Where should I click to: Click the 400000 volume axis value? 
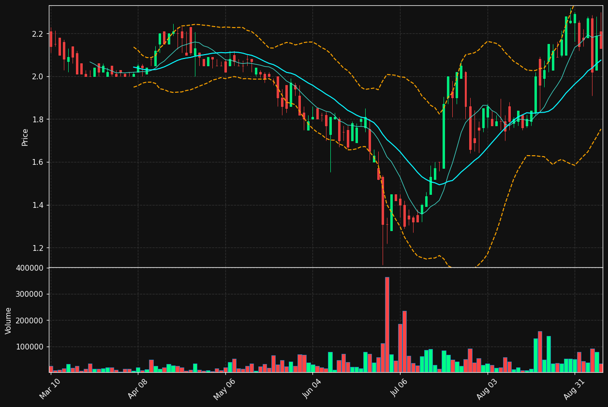[30, 268]
